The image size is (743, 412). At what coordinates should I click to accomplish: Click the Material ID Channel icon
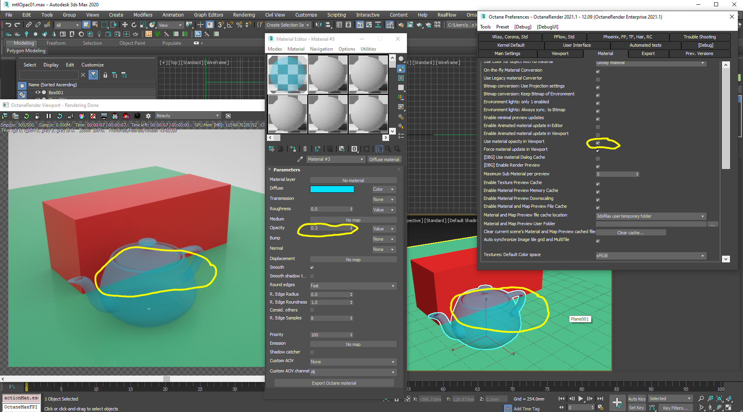coord(354,149)
